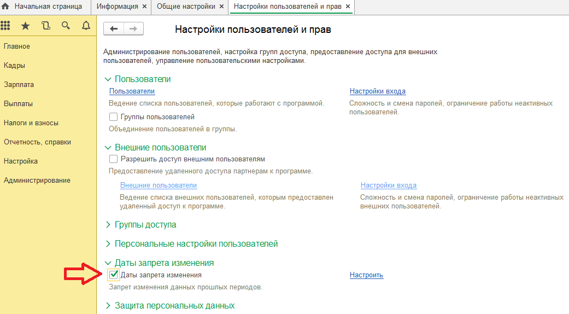The height and width of the screenshot is (314, 569).
Task: Open Главное section in sidebar
Action: (x=17, y=46)
